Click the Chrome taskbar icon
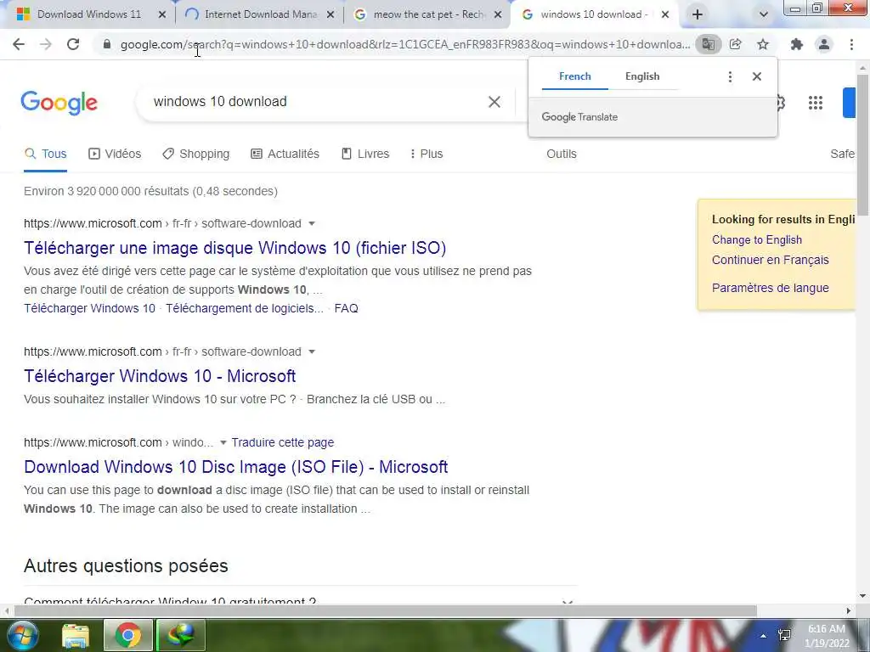Screen dimensions: 870x652 click(127, 636)
